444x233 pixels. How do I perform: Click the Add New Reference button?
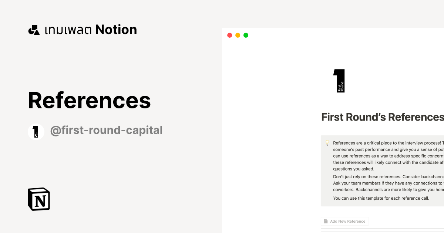(x=344, y=221)
